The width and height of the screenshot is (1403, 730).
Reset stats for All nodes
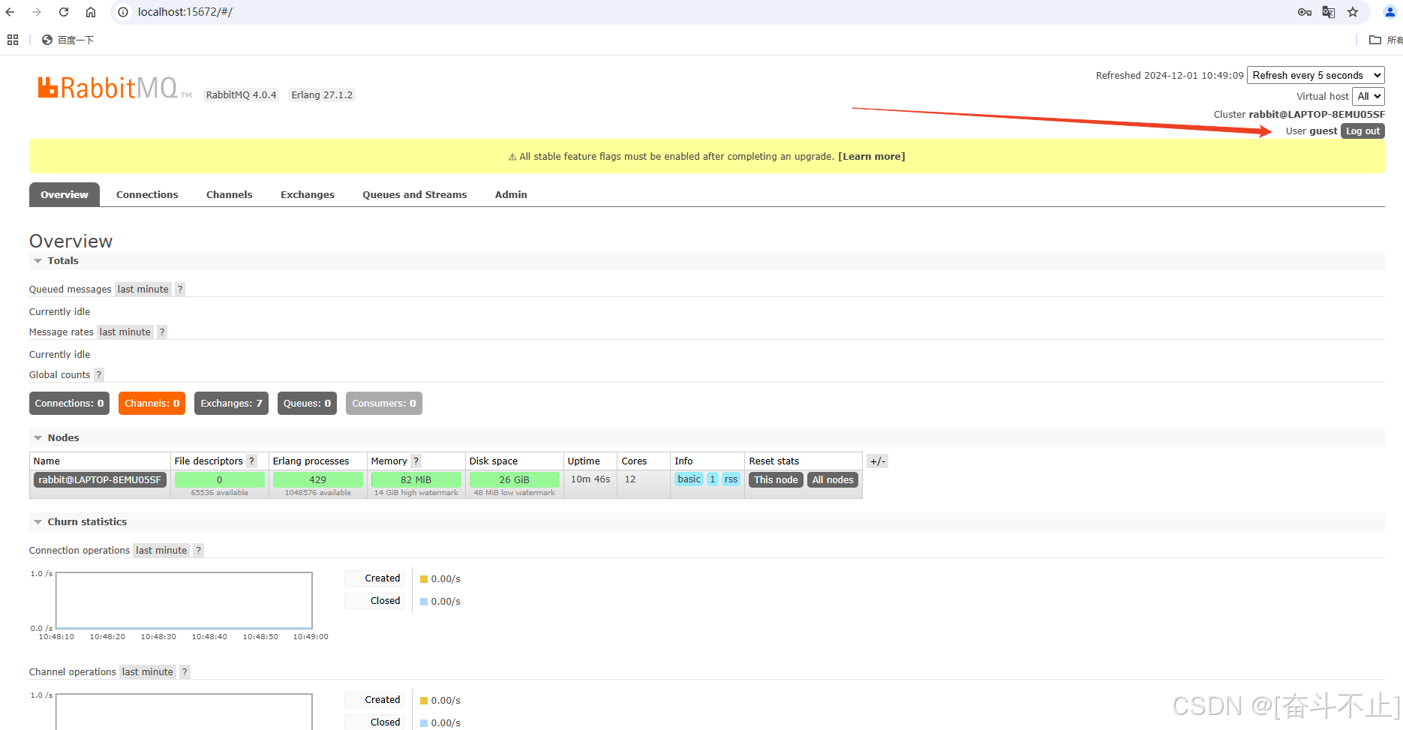833,480
